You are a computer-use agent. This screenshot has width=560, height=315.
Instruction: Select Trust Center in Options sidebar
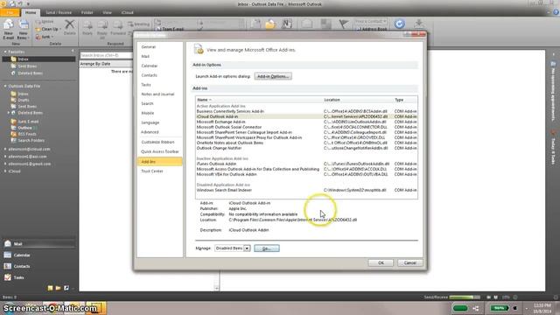pyautogui.click(x=159, y=171)
